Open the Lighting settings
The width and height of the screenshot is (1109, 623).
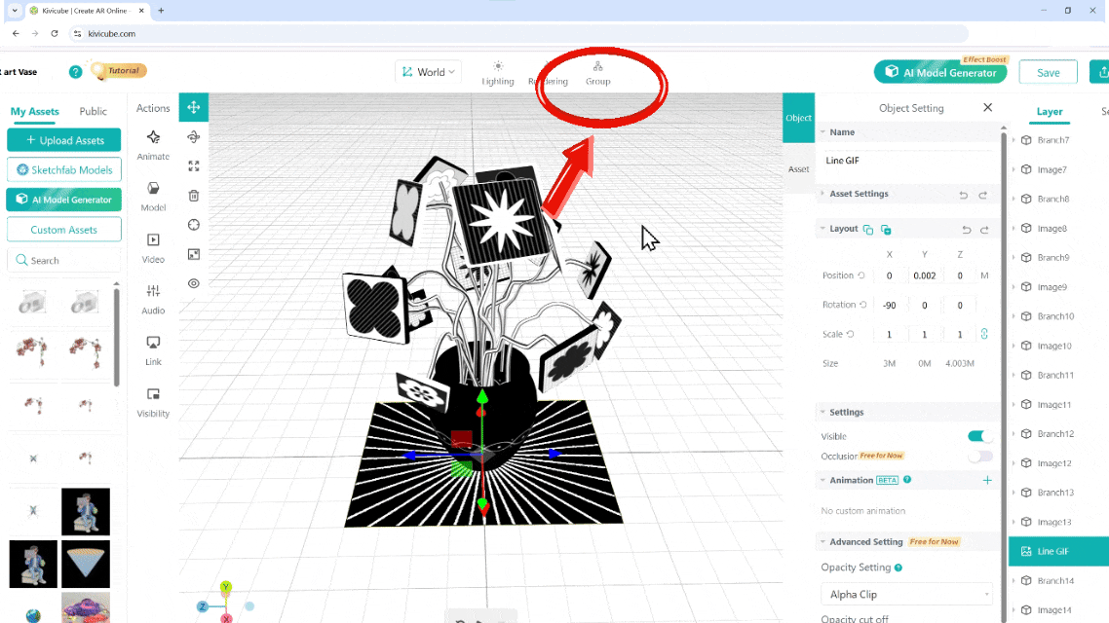[x=498, y=73]
